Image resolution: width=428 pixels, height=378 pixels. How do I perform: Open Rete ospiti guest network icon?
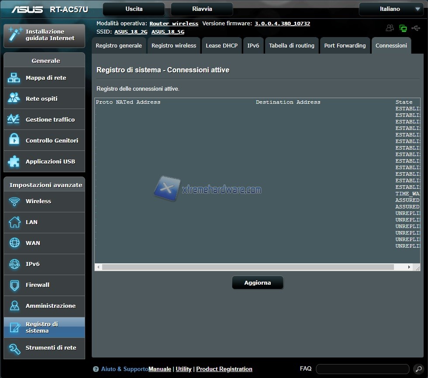tap(14, 99)
